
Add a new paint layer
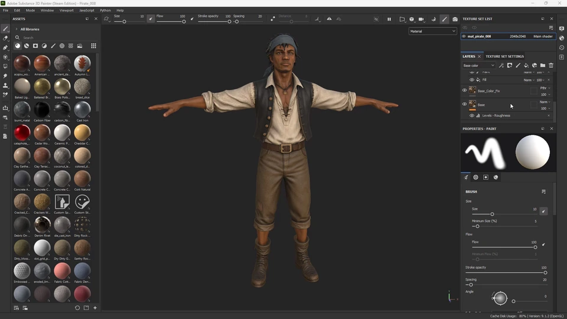518,66
